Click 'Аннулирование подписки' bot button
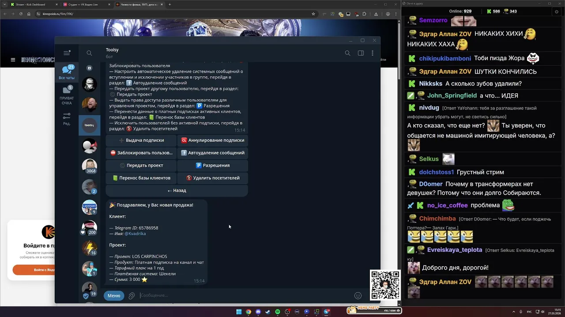 213,140
